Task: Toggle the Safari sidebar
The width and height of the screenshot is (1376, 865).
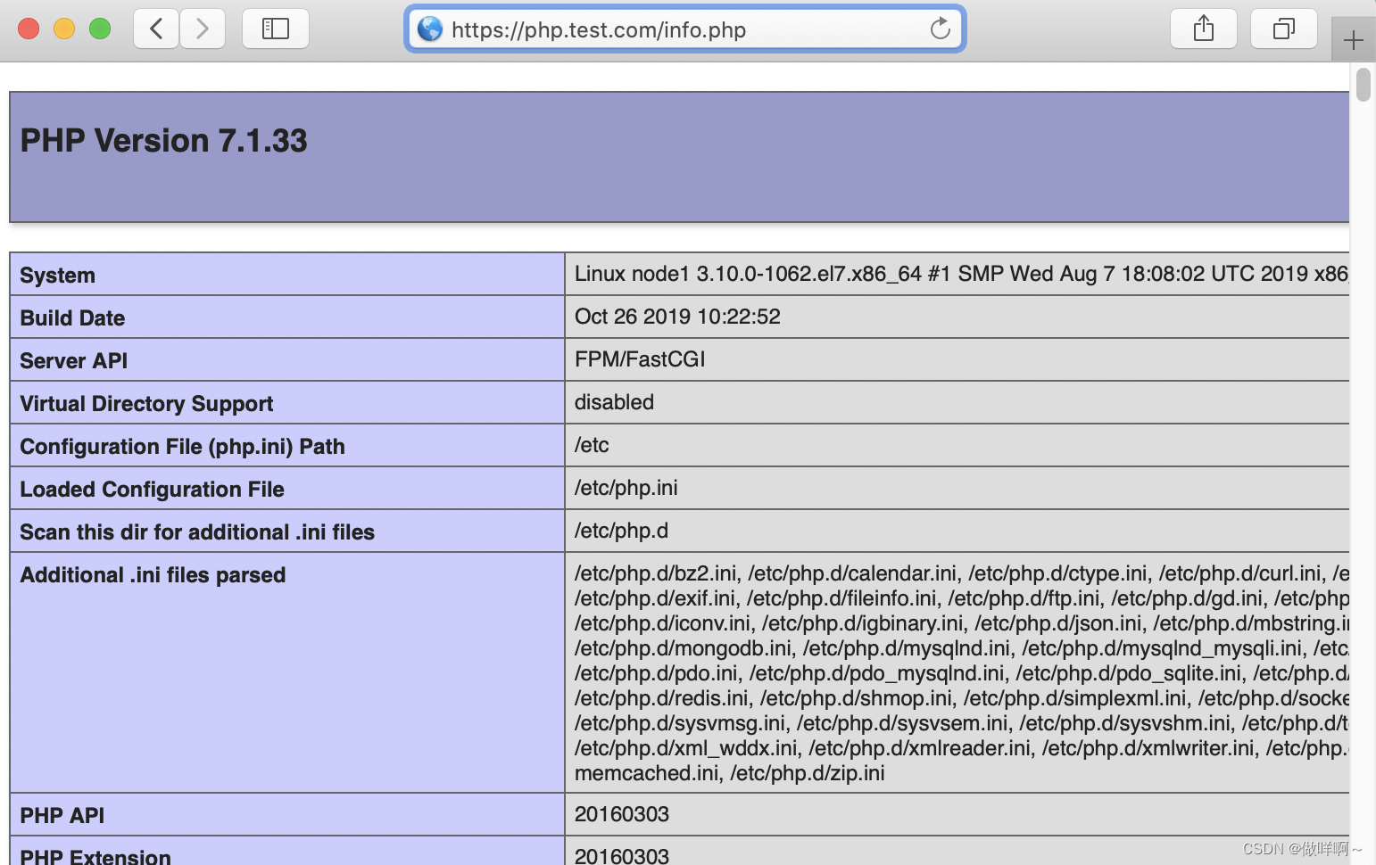Action: tap(276, 29)
